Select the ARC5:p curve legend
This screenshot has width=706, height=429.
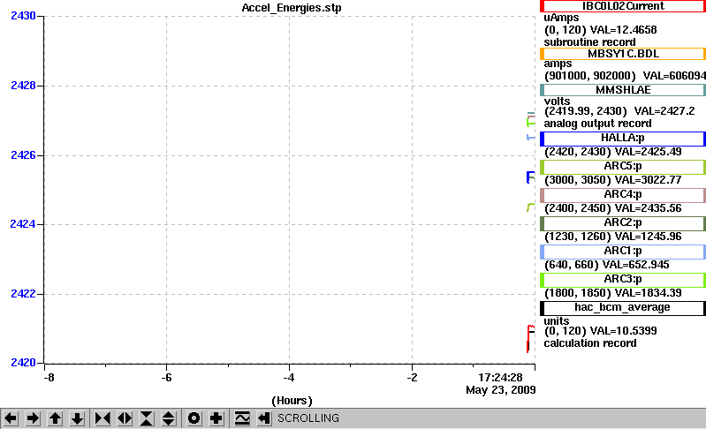click(623, 166)
